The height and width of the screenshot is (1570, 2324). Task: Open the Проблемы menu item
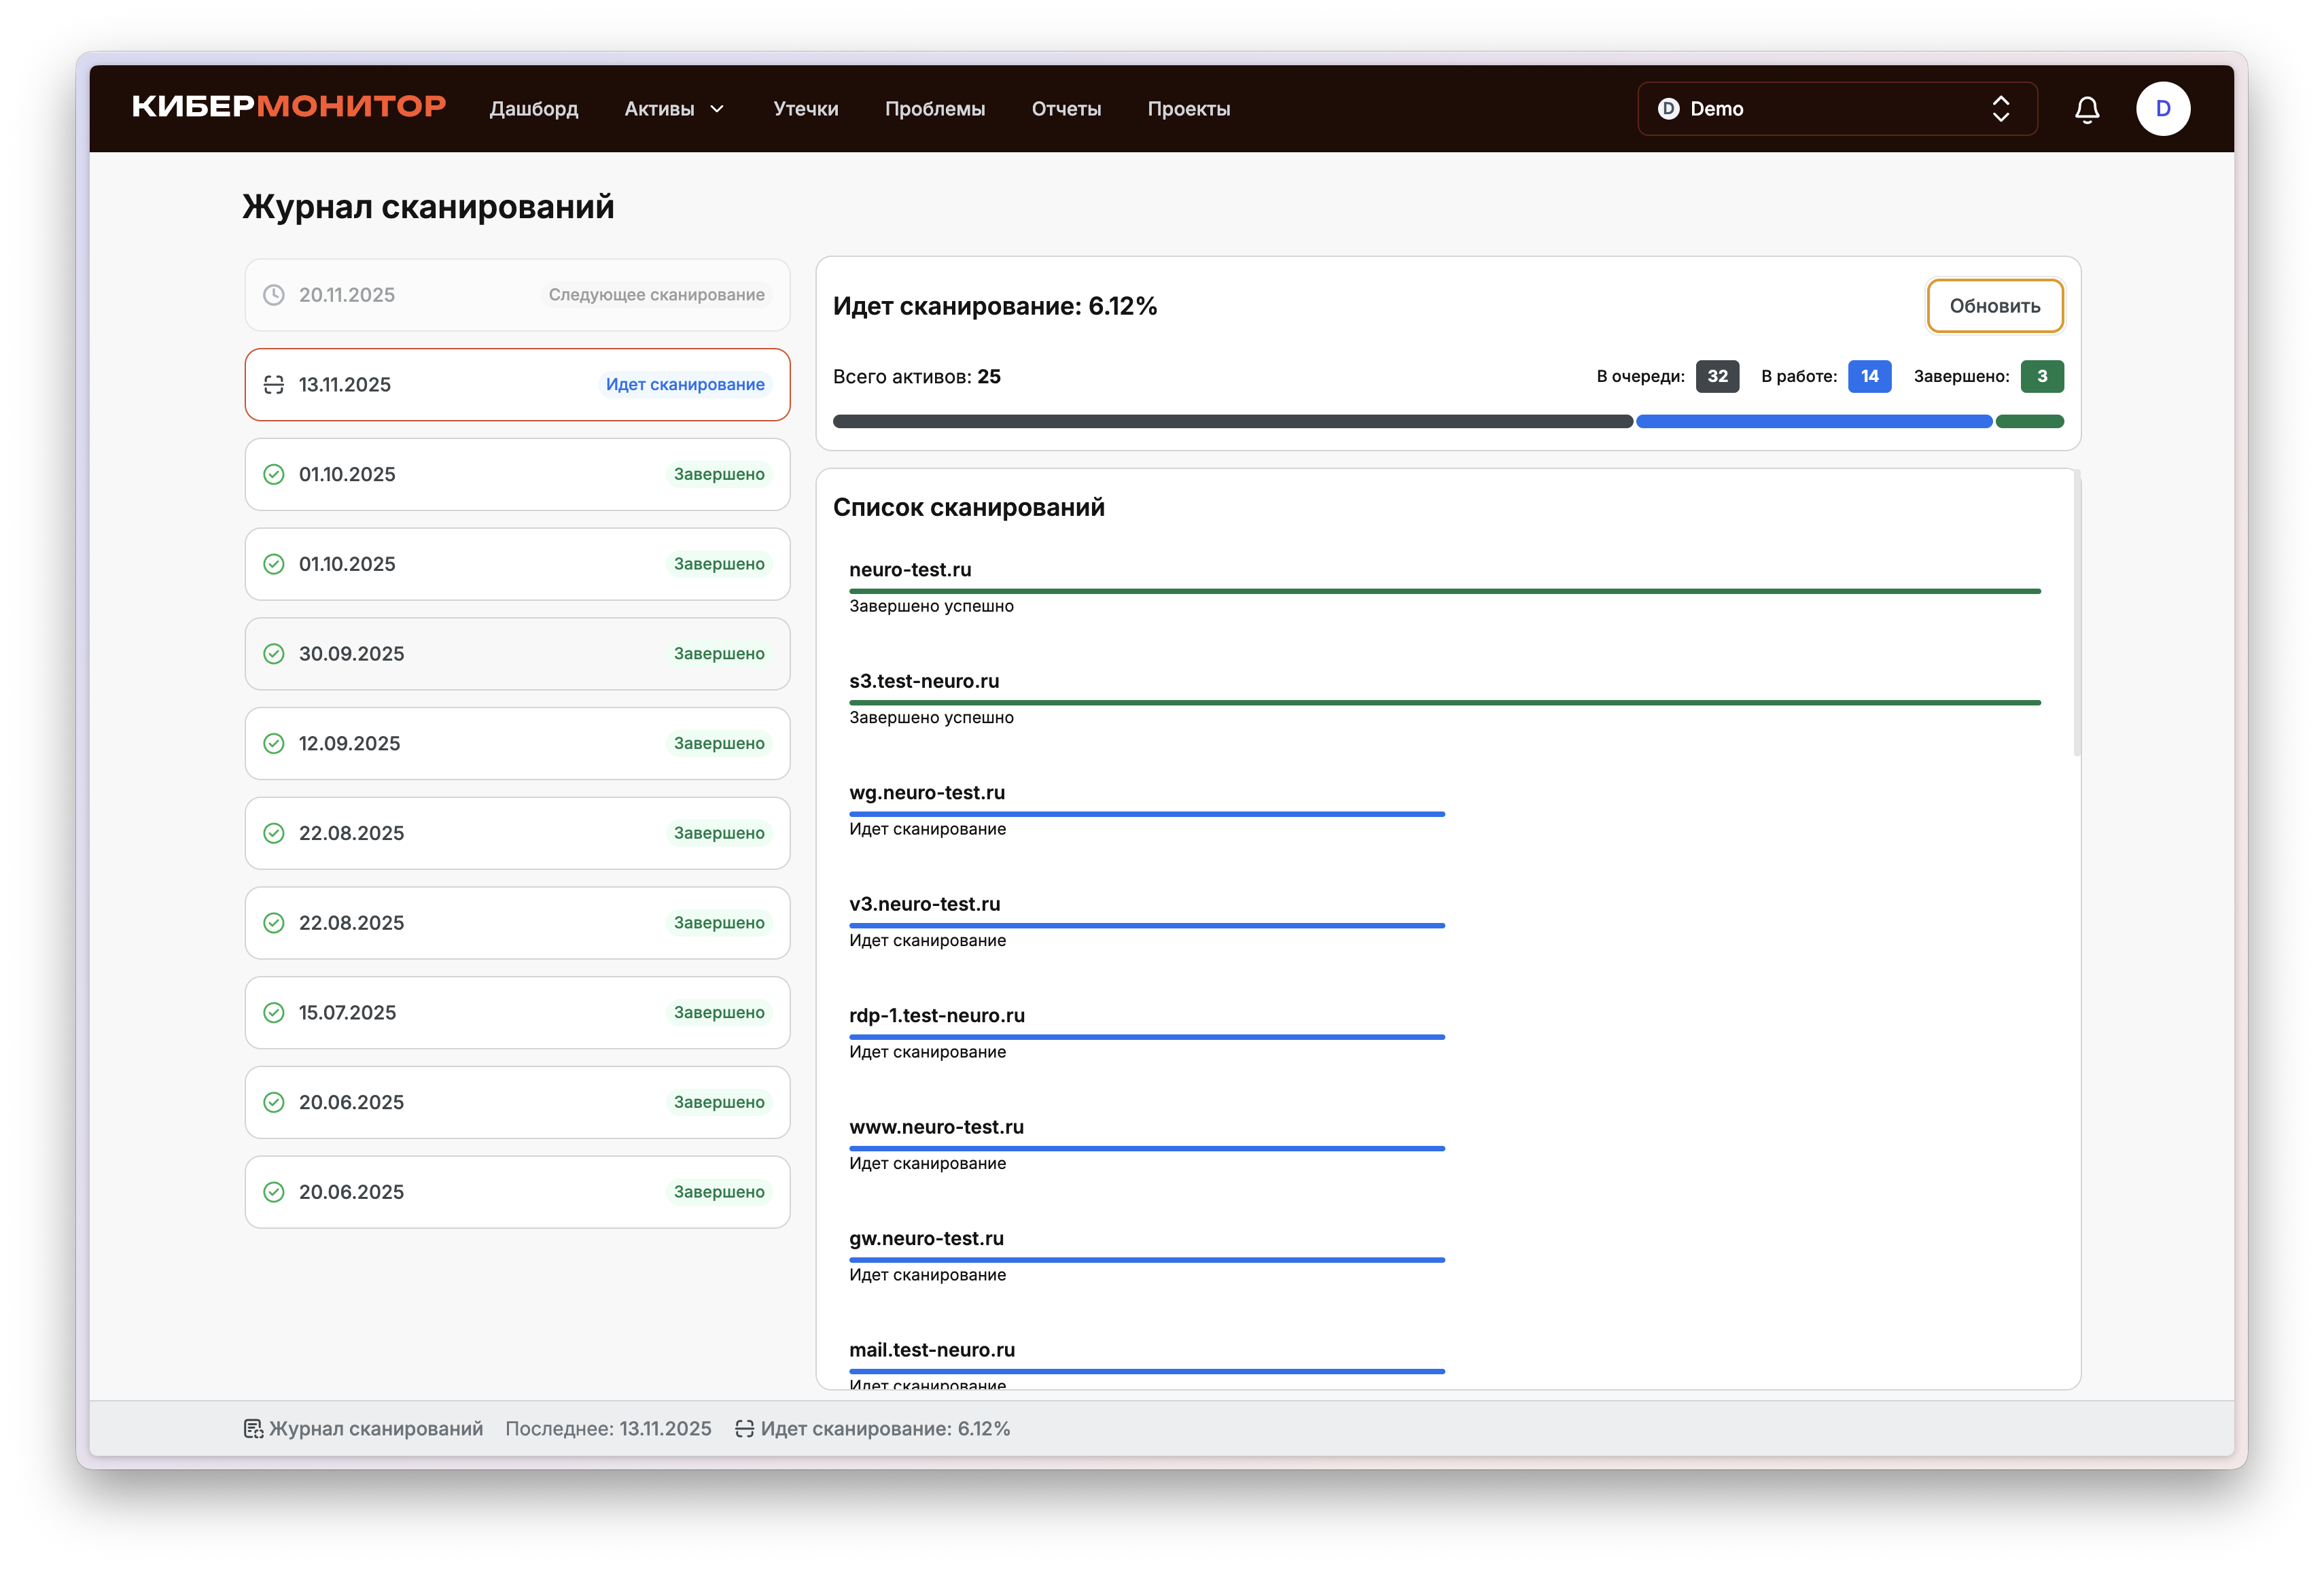(934, 109)
